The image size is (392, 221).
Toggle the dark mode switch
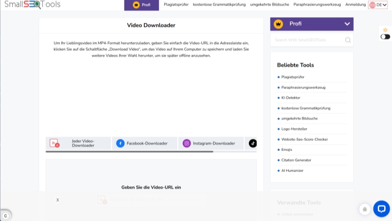(385, 37)
